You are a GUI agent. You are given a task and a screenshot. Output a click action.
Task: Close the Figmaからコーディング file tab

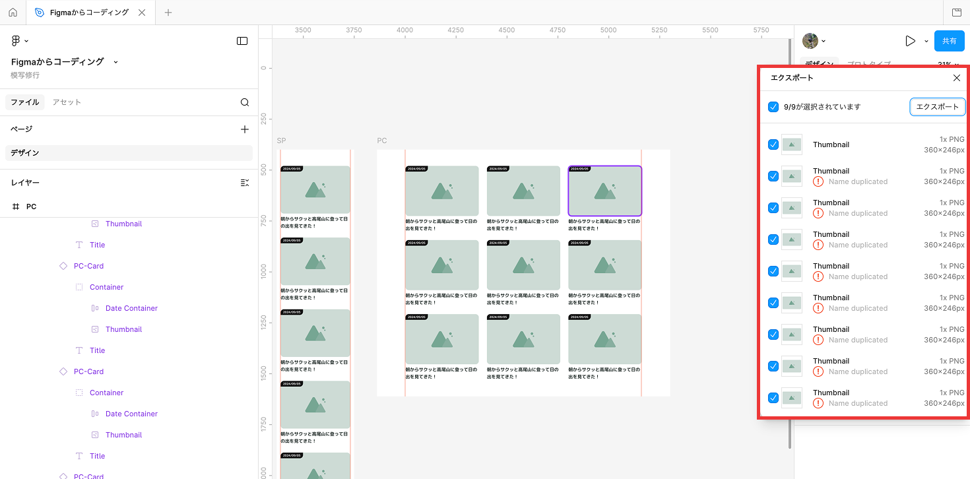click(143, 13)
